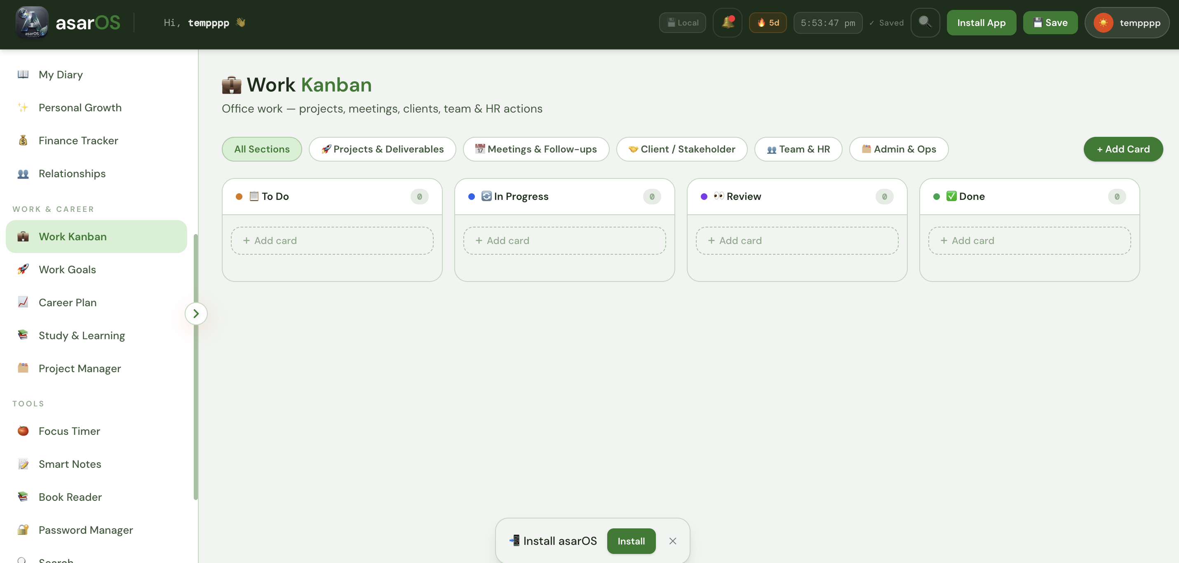Image resolution: width=1179 pixels, height=563 pixels.
Task: Click the 5d streak flame badge
Action: 768,22
